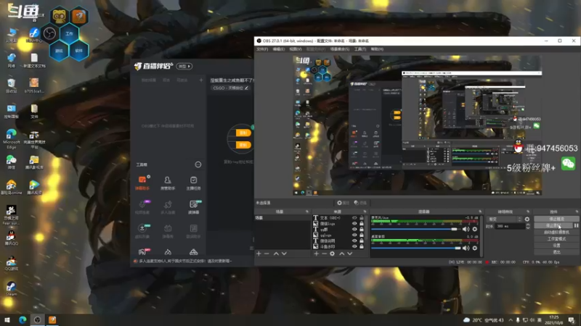Open Microsoft Edge from the taskbar

pyautogui.click(x=23, y=319)
